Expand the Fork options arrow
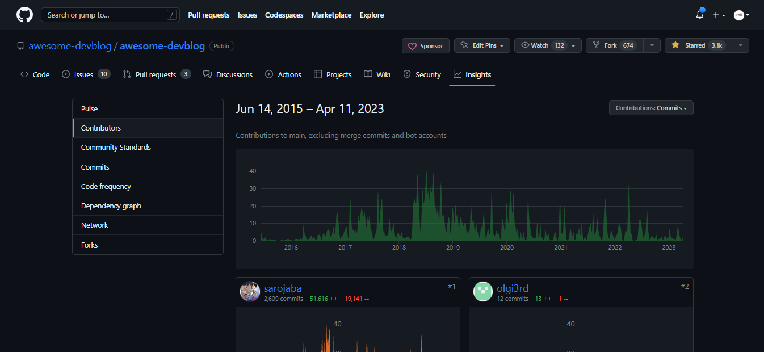The width and height of the screenshot is (764, 352). pyautogui.click(x=652, y=45)
